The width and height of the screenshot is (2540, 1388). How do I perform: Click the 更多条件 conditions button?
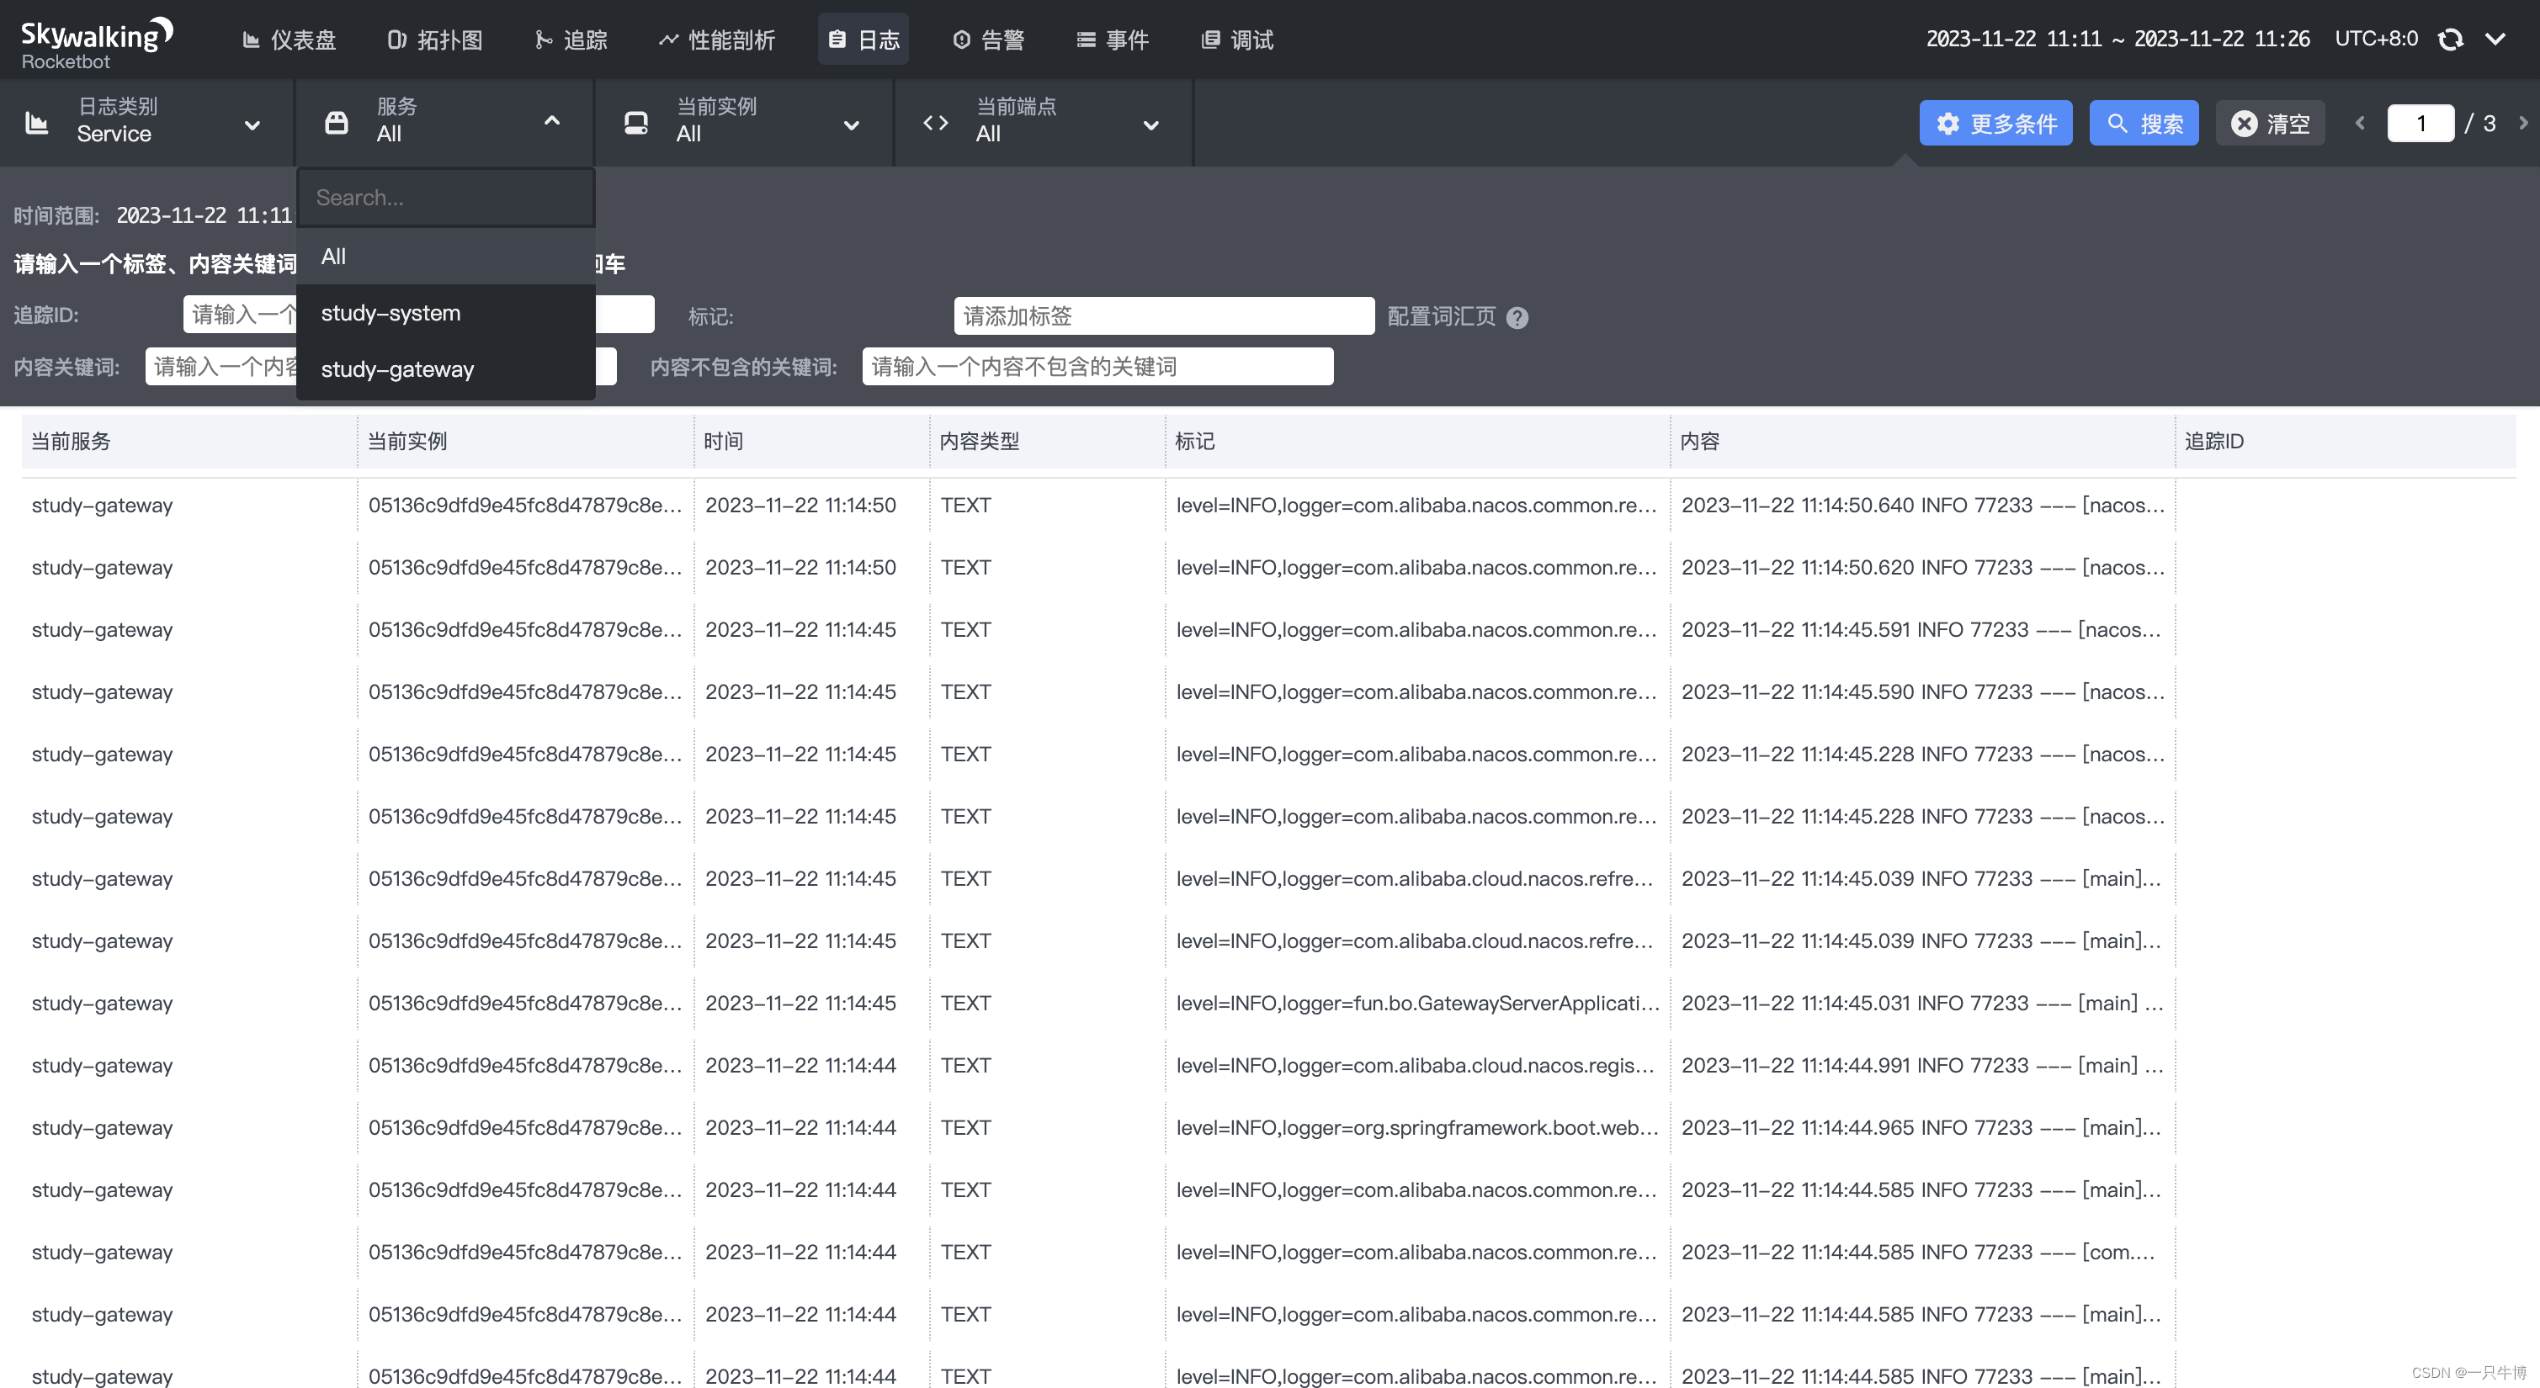click(x=1995, y=122)
